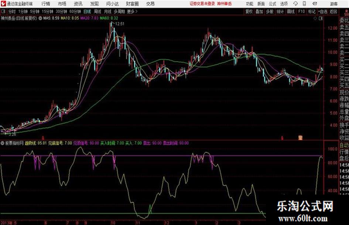This screenshot has height=225, width=349.
Task: Click the panel layout icon before 分时
Action: [3, 11]
